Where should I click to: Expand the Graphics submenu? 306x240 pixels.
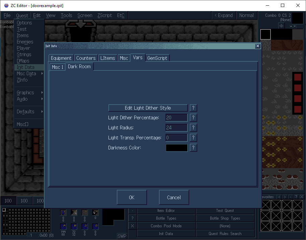(x=29, y=93)
